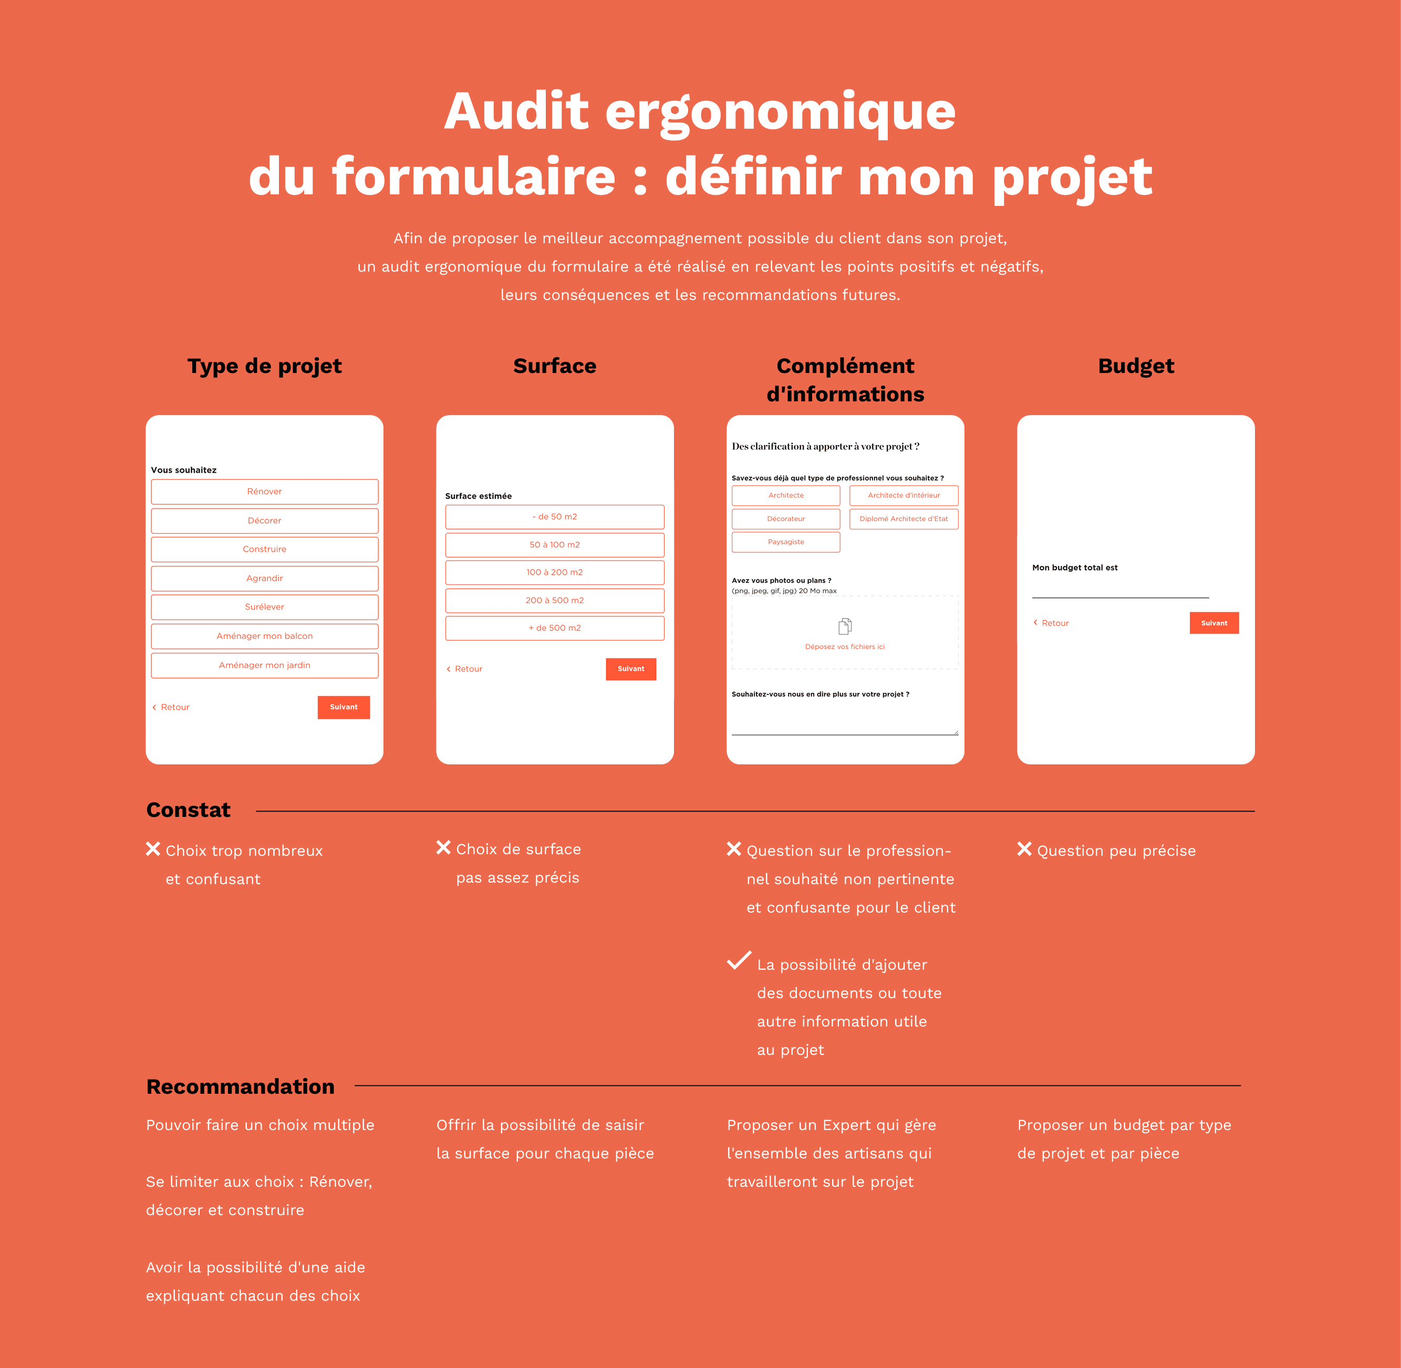This screenshot has height=1368, width=1401.
Task: Select the 'Rénover' project type option
Action: tap(264, 491)
